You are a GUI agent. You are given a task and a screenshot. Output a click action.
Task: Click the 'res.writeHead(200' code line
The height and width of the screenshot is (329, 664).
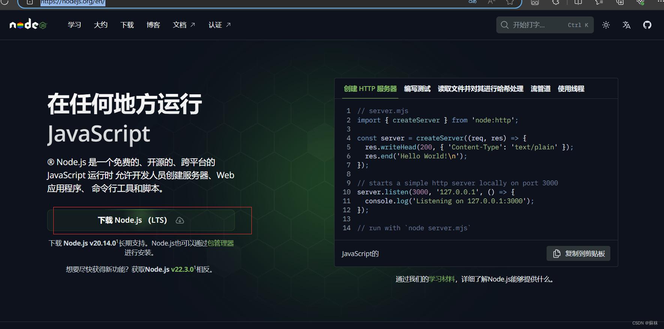click(469, 147)
